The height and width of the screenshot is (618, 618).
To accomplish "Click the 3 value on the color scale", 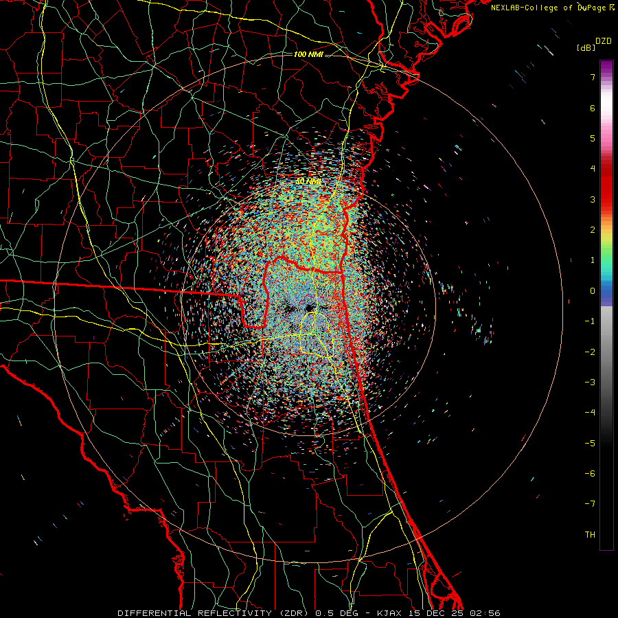I will 593,199.
